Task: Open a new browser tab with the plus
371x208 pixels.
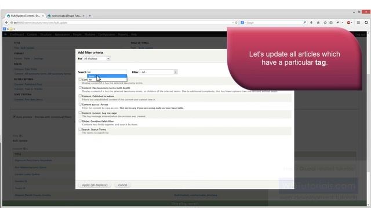Action: [90, 16]
